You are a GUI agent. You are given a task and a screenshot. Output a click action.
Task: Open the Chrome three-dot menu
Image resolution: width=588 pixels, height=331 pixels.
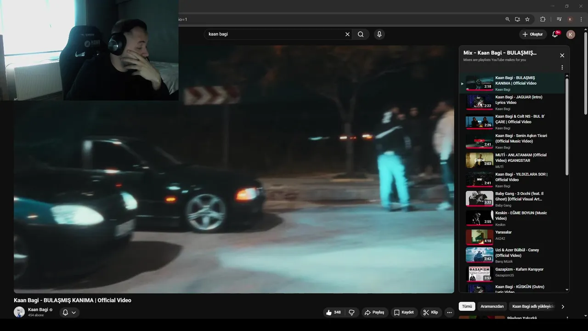[x=582, y=19]
